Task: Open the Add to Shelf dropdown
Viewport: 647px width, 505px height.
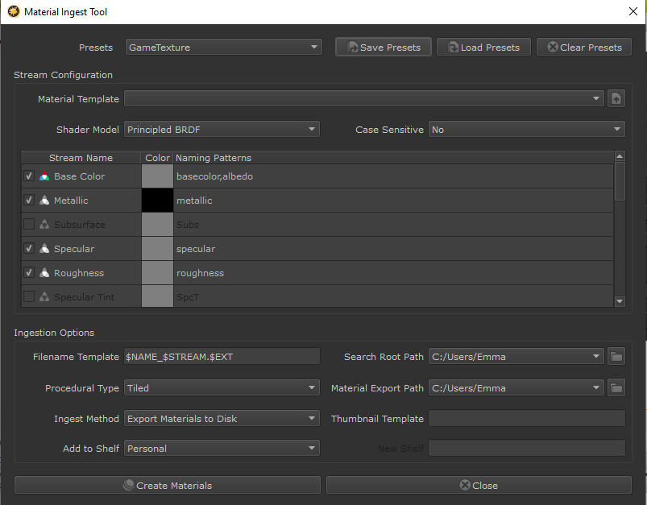Action: 222,449
